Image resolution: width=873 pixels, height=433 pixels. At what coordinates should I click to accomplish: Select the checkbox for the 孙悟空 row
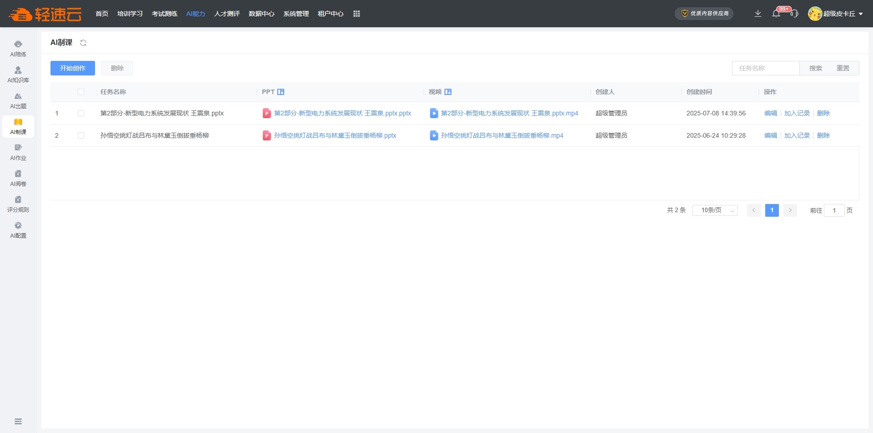click(81, 135)
